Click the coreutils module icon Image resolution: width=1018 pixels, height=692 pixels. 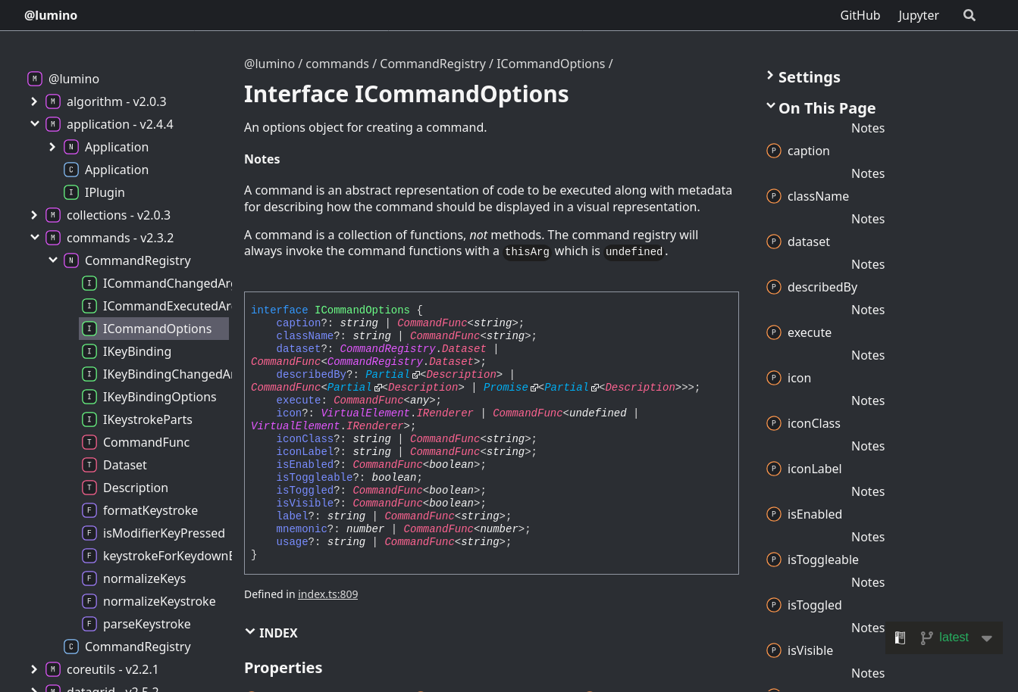52,669
